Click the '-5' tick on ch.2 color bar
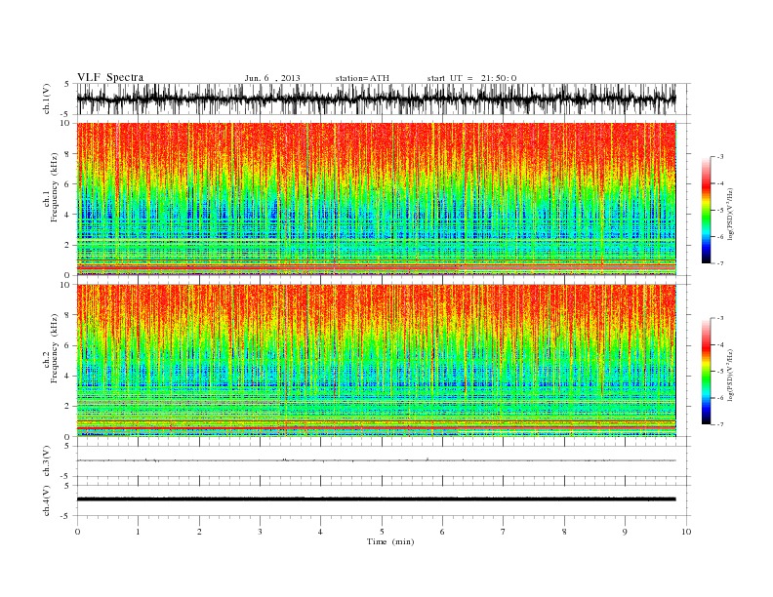The width and height of the screenshot is (773, 597). [x=720, y=372]
